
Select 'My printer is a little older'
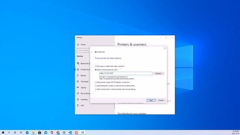(x=96, y=66)
